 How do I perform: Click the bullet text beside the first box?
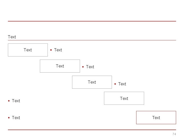pyautogui.click(x=58, y=50)
